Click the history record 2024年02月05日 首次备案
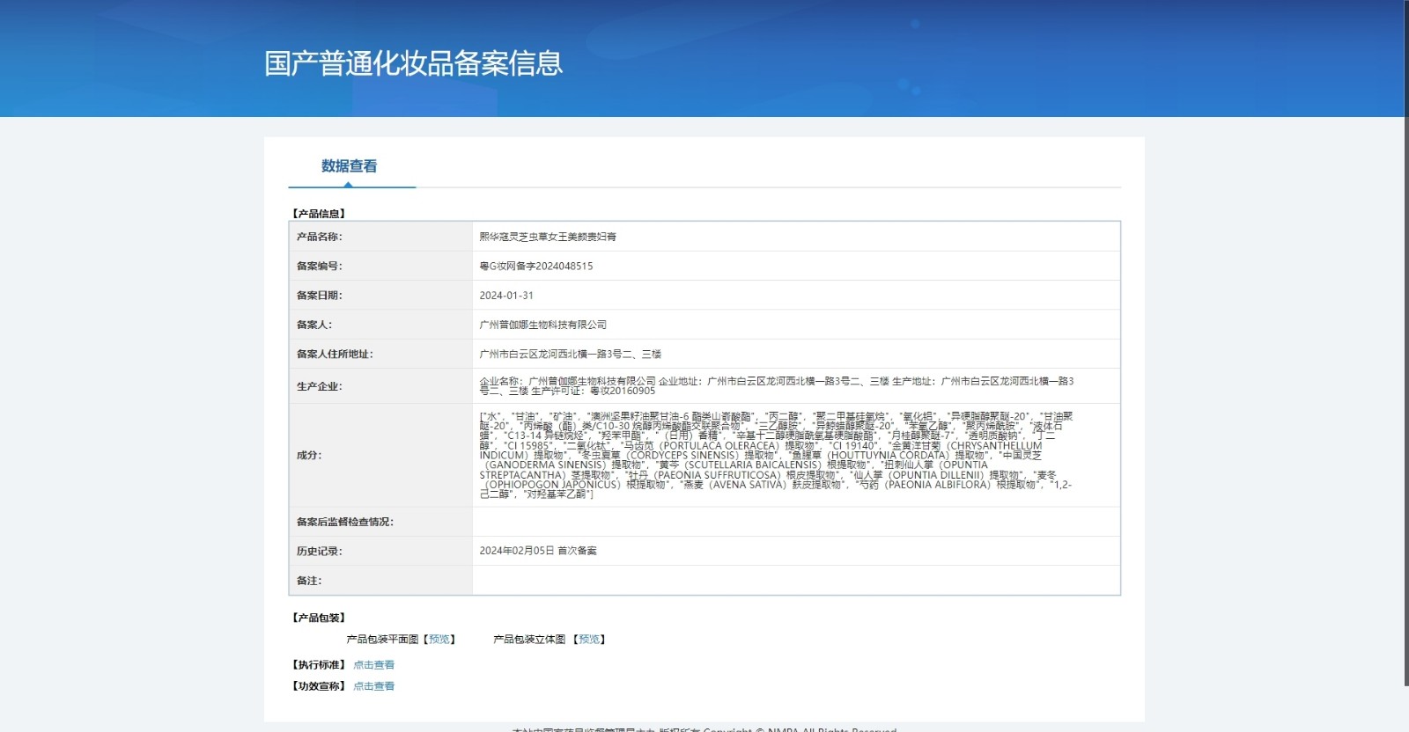1409x732 pixels. 538,551
